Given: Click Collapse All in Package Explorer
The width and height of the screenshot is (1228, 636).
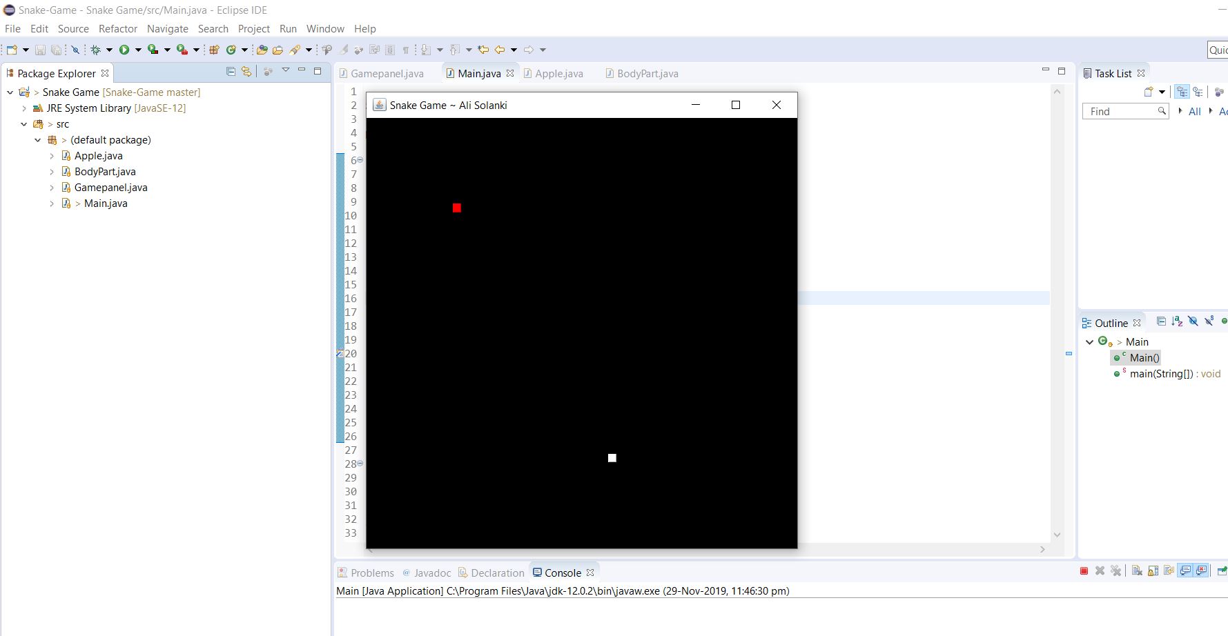Looking at the screenshot, I should [231, 72].
